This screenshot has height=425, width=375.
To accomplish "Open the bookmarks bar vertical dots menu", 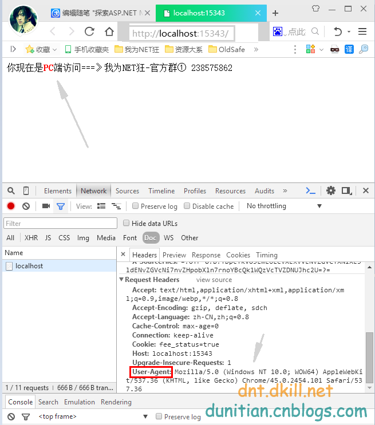I will 295,49.
